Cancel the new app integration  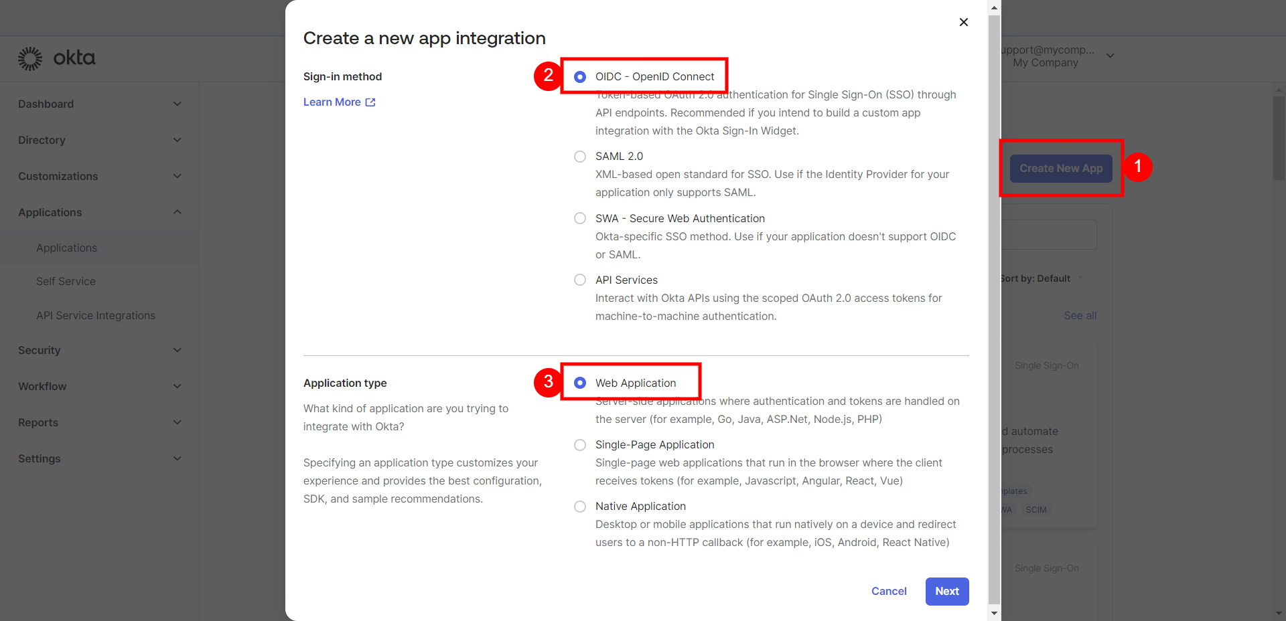click(889, 592)
